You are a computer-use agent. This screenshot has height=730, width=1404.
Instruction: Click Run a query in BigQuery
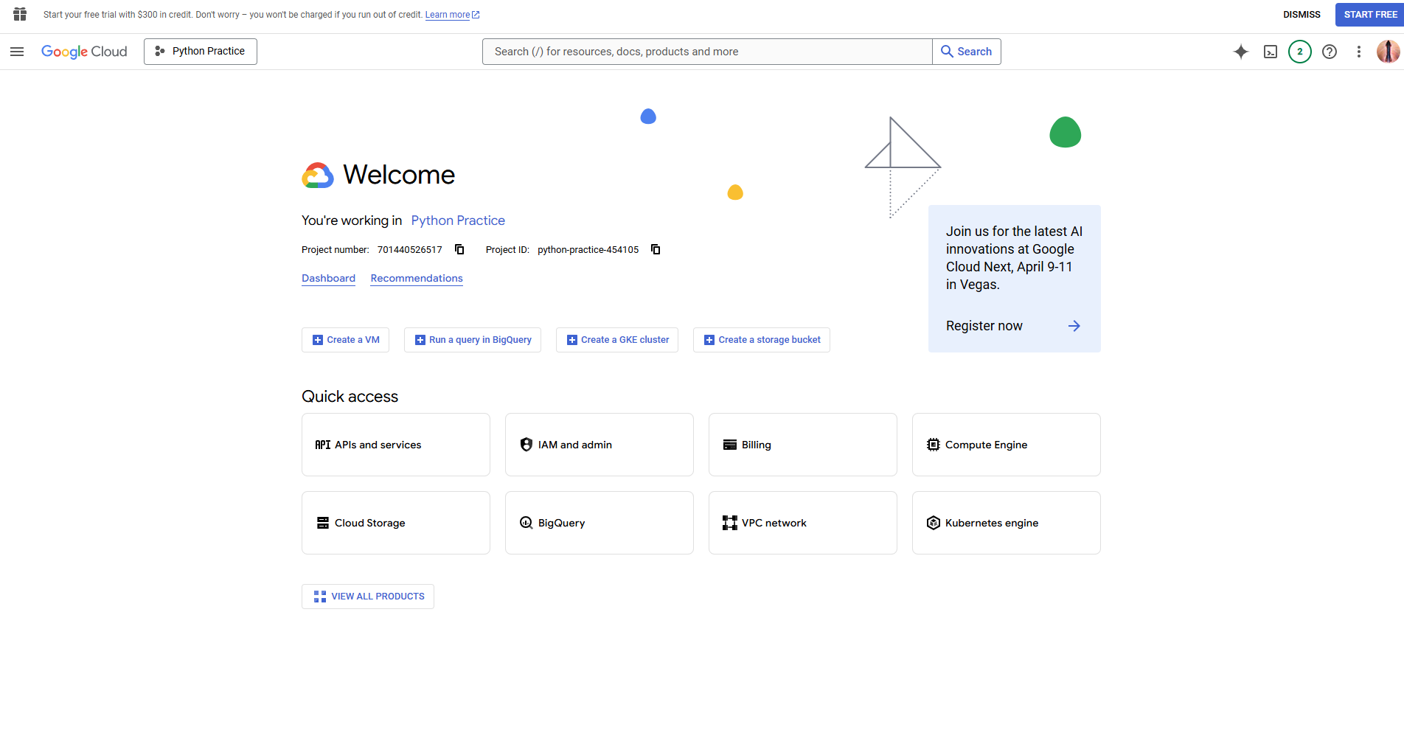click(x=473, y=340)
